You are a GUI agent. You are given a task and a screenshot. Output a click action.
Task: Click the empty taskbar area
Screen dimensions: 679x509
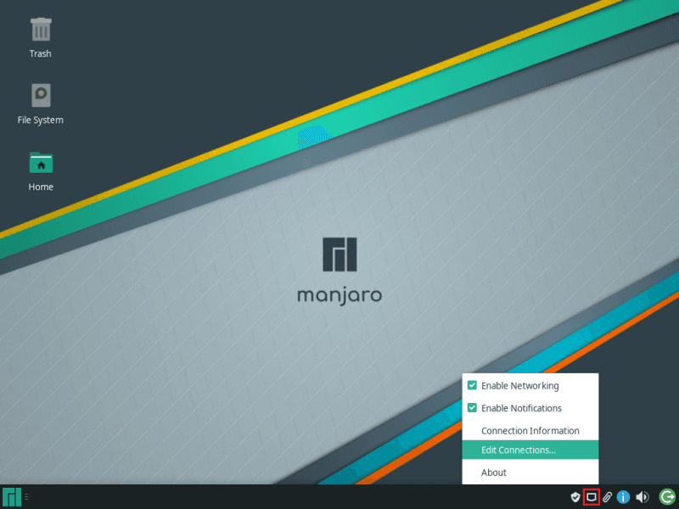(297, 497)
